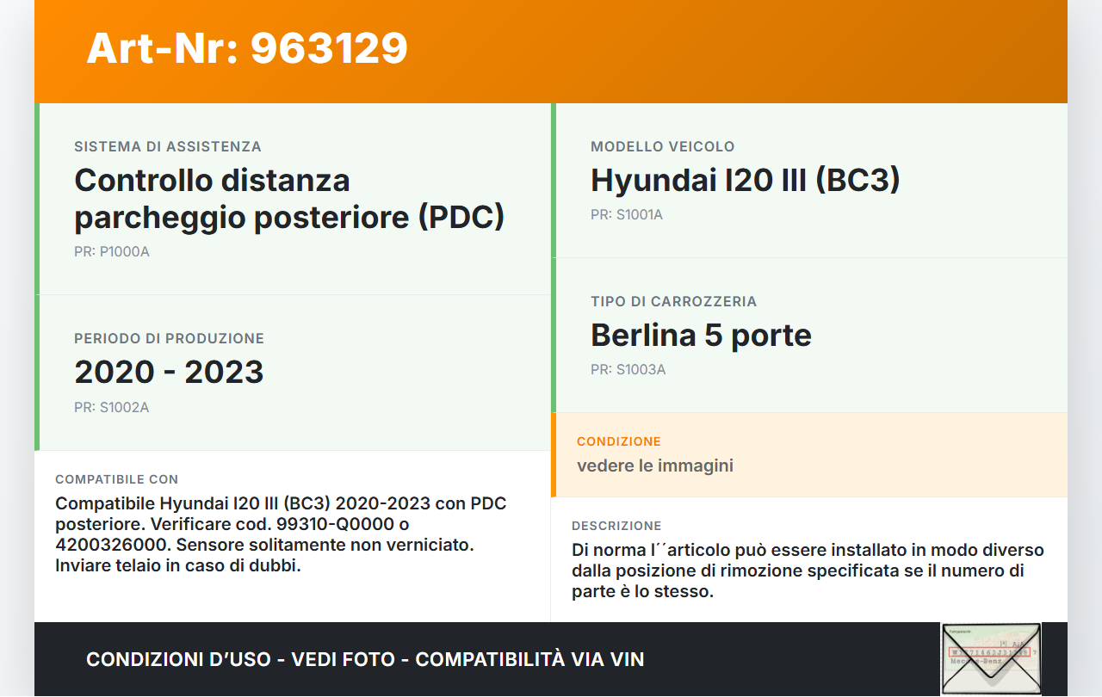Click the PR: S1001A code label
This screenshot has height=697, width=1102.
pyautogui.click(x=627, y=214)
